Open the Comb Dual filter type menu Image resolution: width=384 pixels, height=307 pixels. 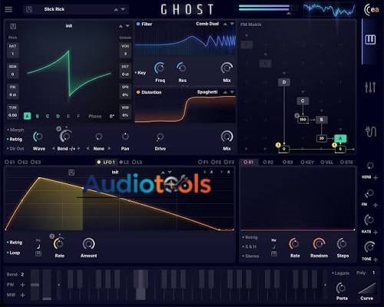click(x=207, y=24)
